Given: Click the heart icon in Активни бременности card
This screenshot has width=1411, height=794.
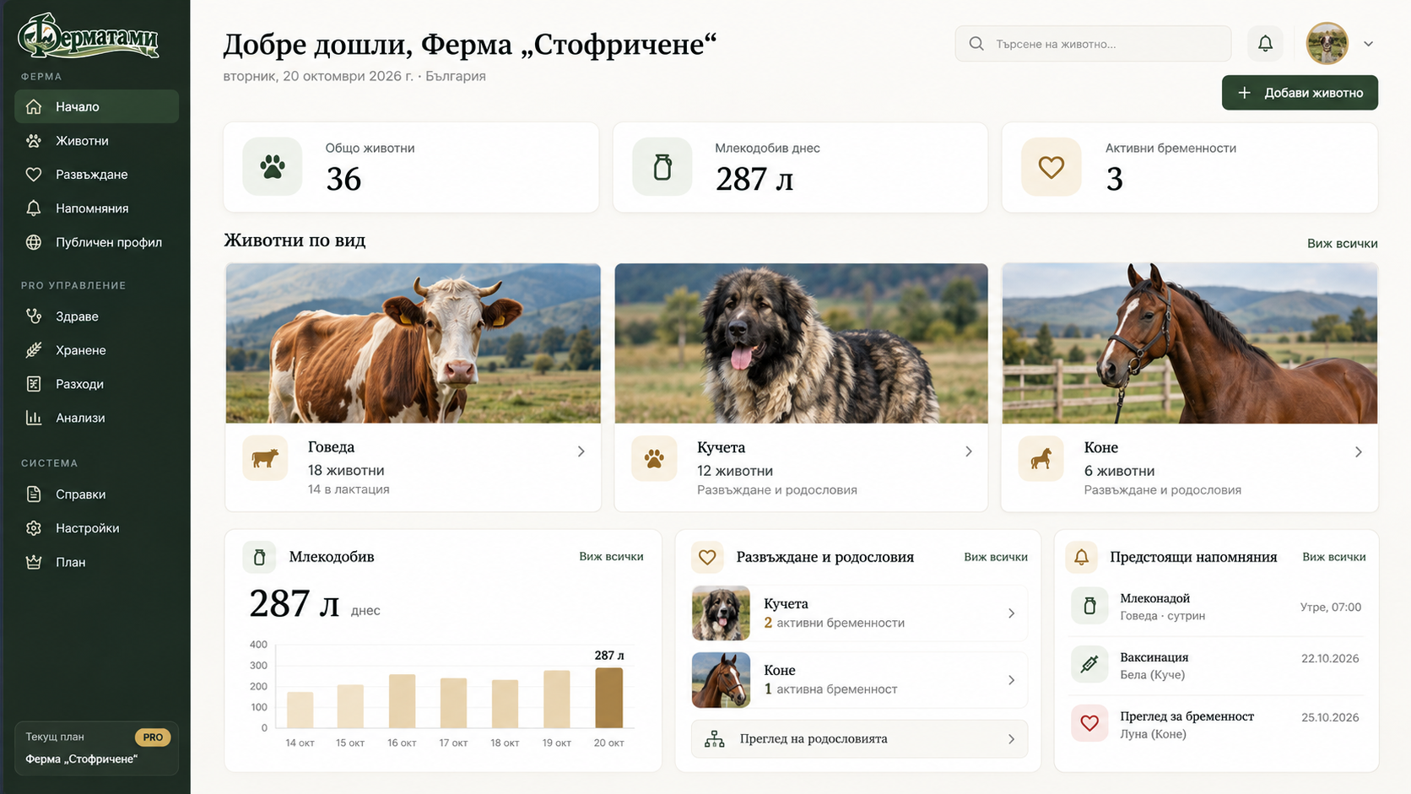Looking at the screenshot, I should (x=1051, y=167).
